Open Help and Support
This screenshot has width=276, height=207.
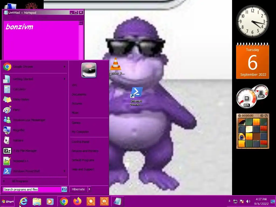83,169
